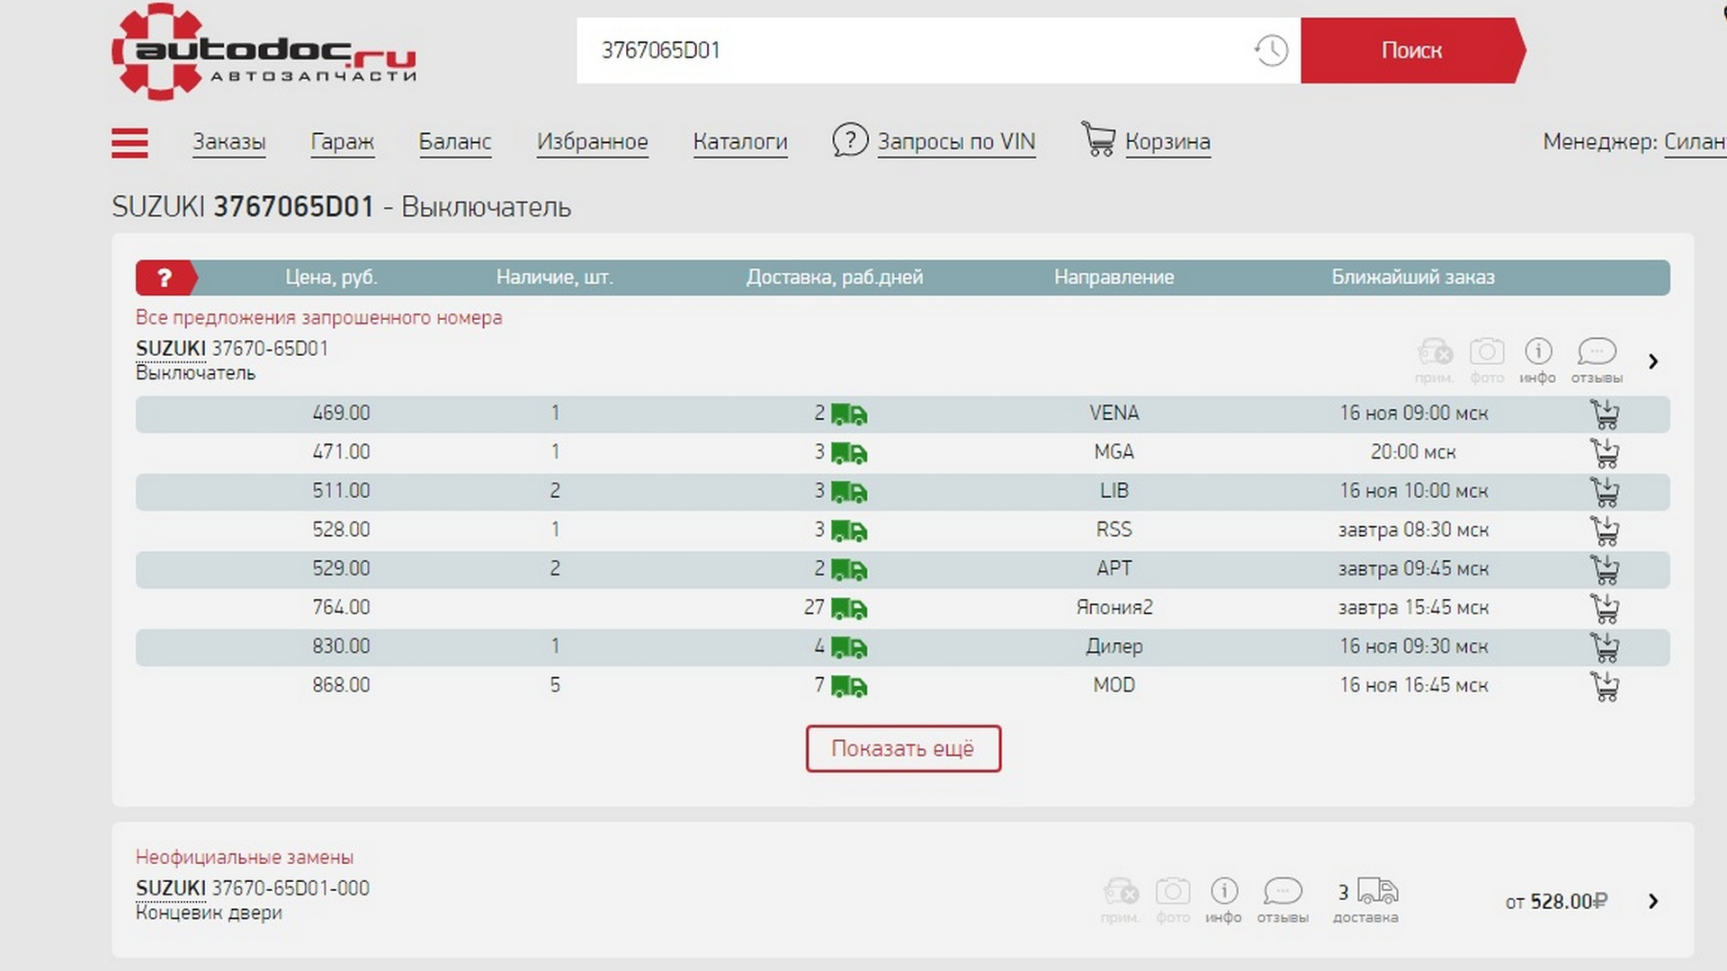Click the red question mark help icon

164,278
